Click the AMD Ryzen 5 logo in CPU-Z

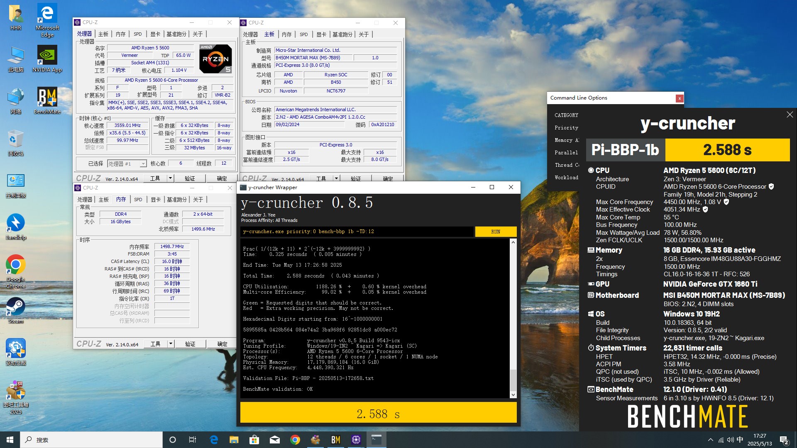click(215, 58)
